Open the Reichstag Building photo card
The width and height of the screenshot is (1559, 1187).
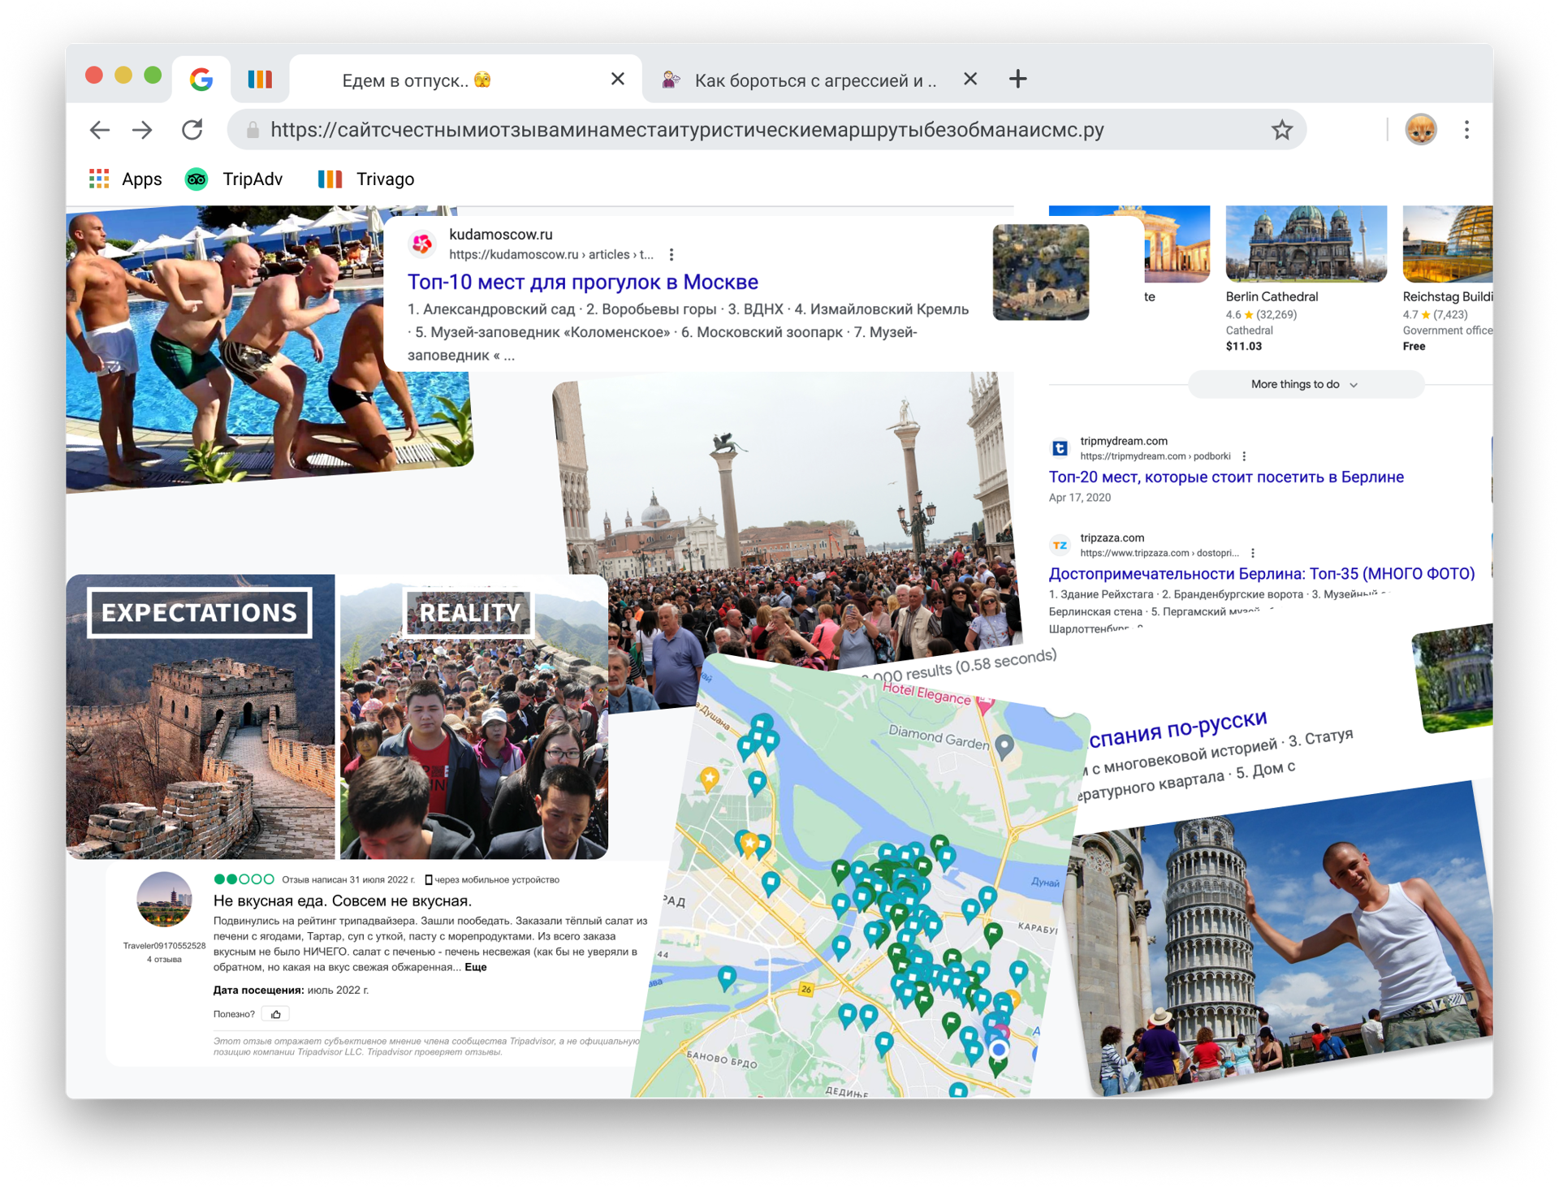click(x=1447, y=244)
